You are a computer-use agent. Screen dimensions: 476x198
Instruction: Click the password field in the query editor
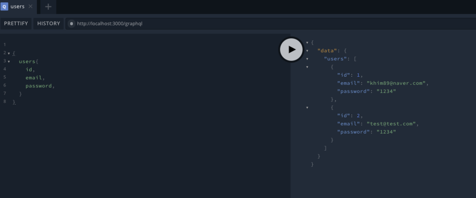(x=39, y=86)
